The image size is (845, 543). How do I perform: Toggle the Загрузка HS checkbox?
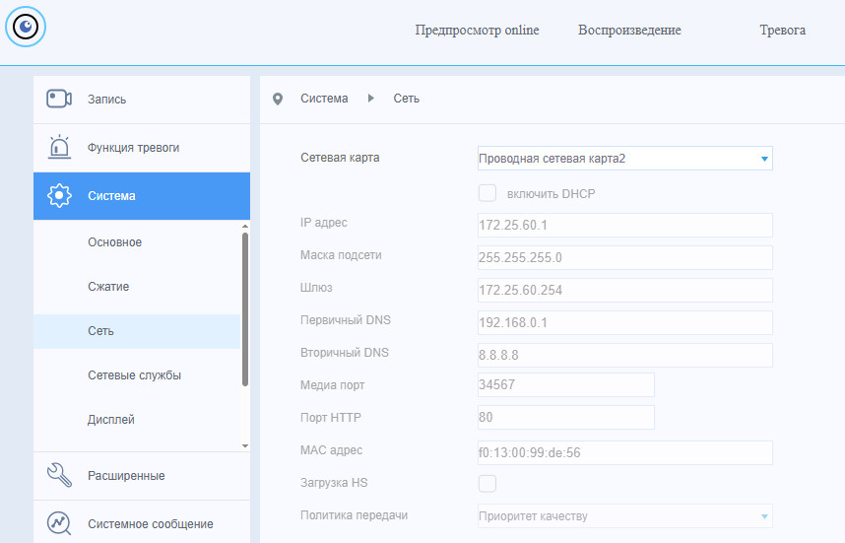tap(487, 483)
